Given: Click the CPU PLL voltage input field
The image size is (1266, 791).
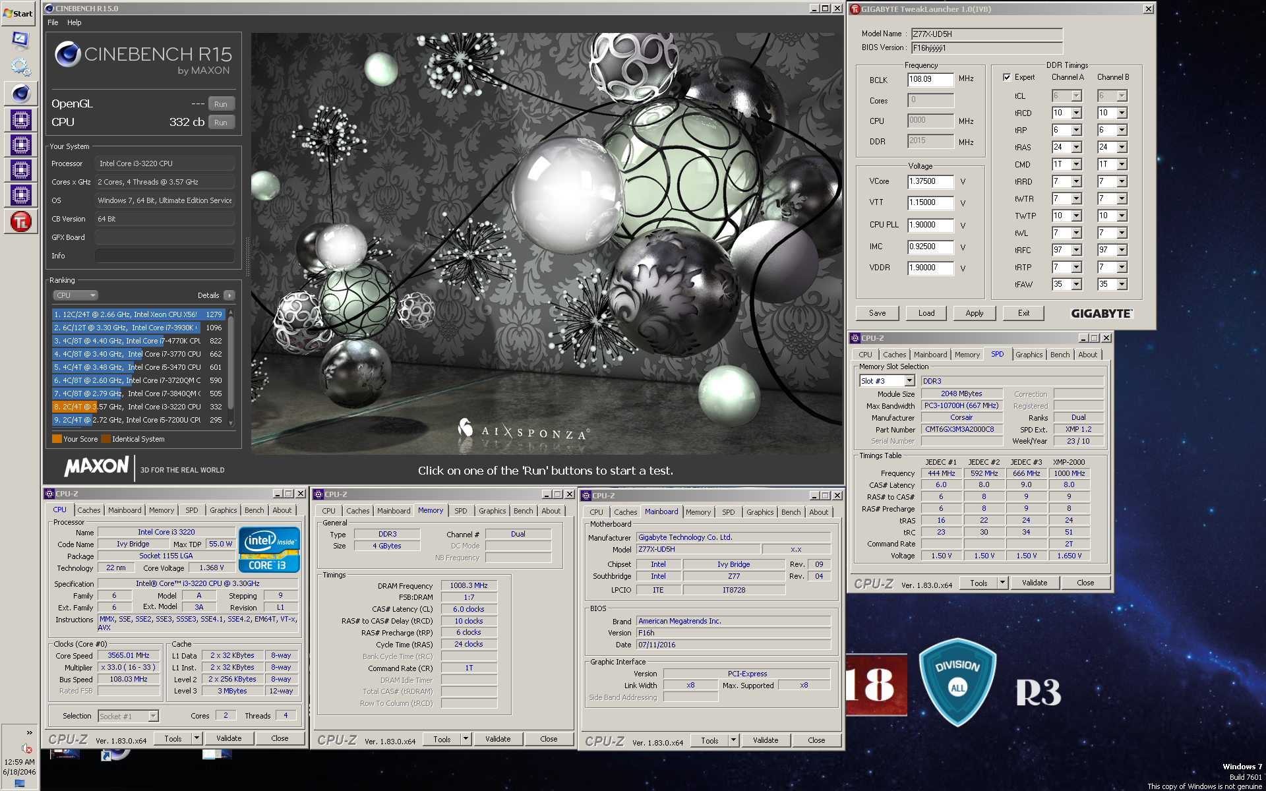Looking at the screenshot, I should coord(930,225).
